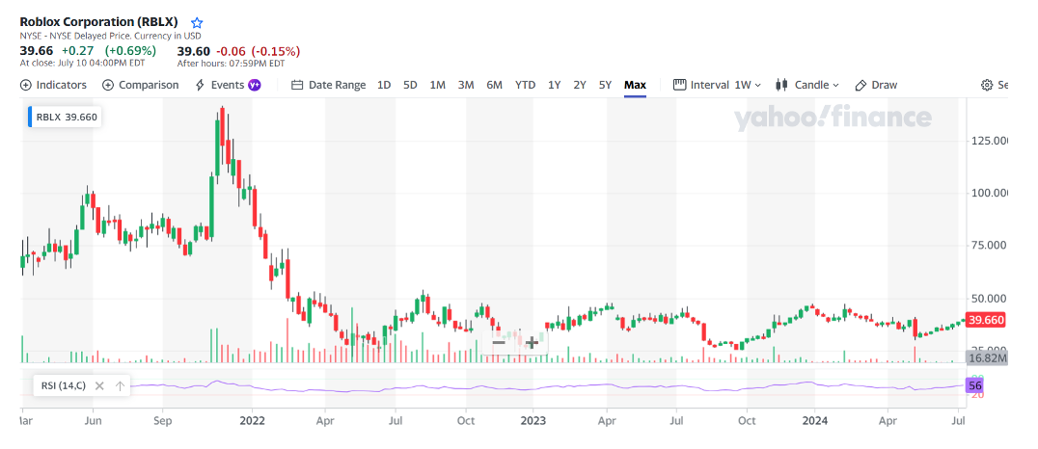The height and width of the screenshot is (449, 1038).
Task: Select the YTD time range
Action: point(525,85)
